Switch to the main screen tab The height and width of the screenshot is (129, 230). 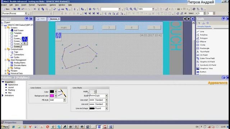point(41,19)
